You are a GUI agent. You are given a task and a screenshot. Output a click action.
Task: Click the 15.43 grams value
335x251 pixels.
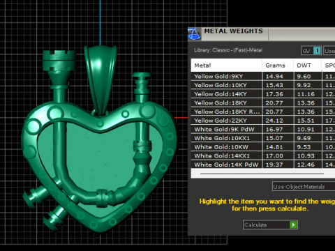(274, 85)
